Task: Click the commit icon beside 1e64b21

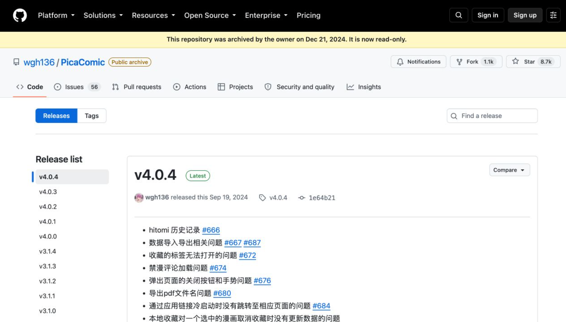Action: [x=302, y=198]
